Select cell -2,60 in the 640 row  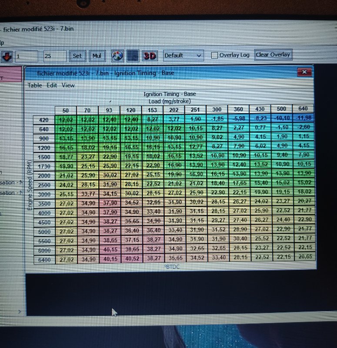click(x=304, y=127)
